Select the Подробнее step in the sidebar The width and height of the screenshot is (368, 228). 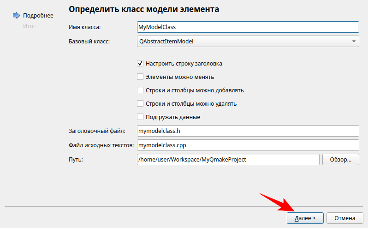coord(38,16)
